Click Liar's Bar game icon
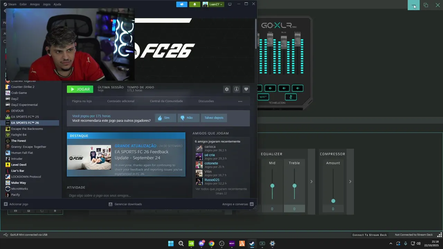 [x=8, y=171]
